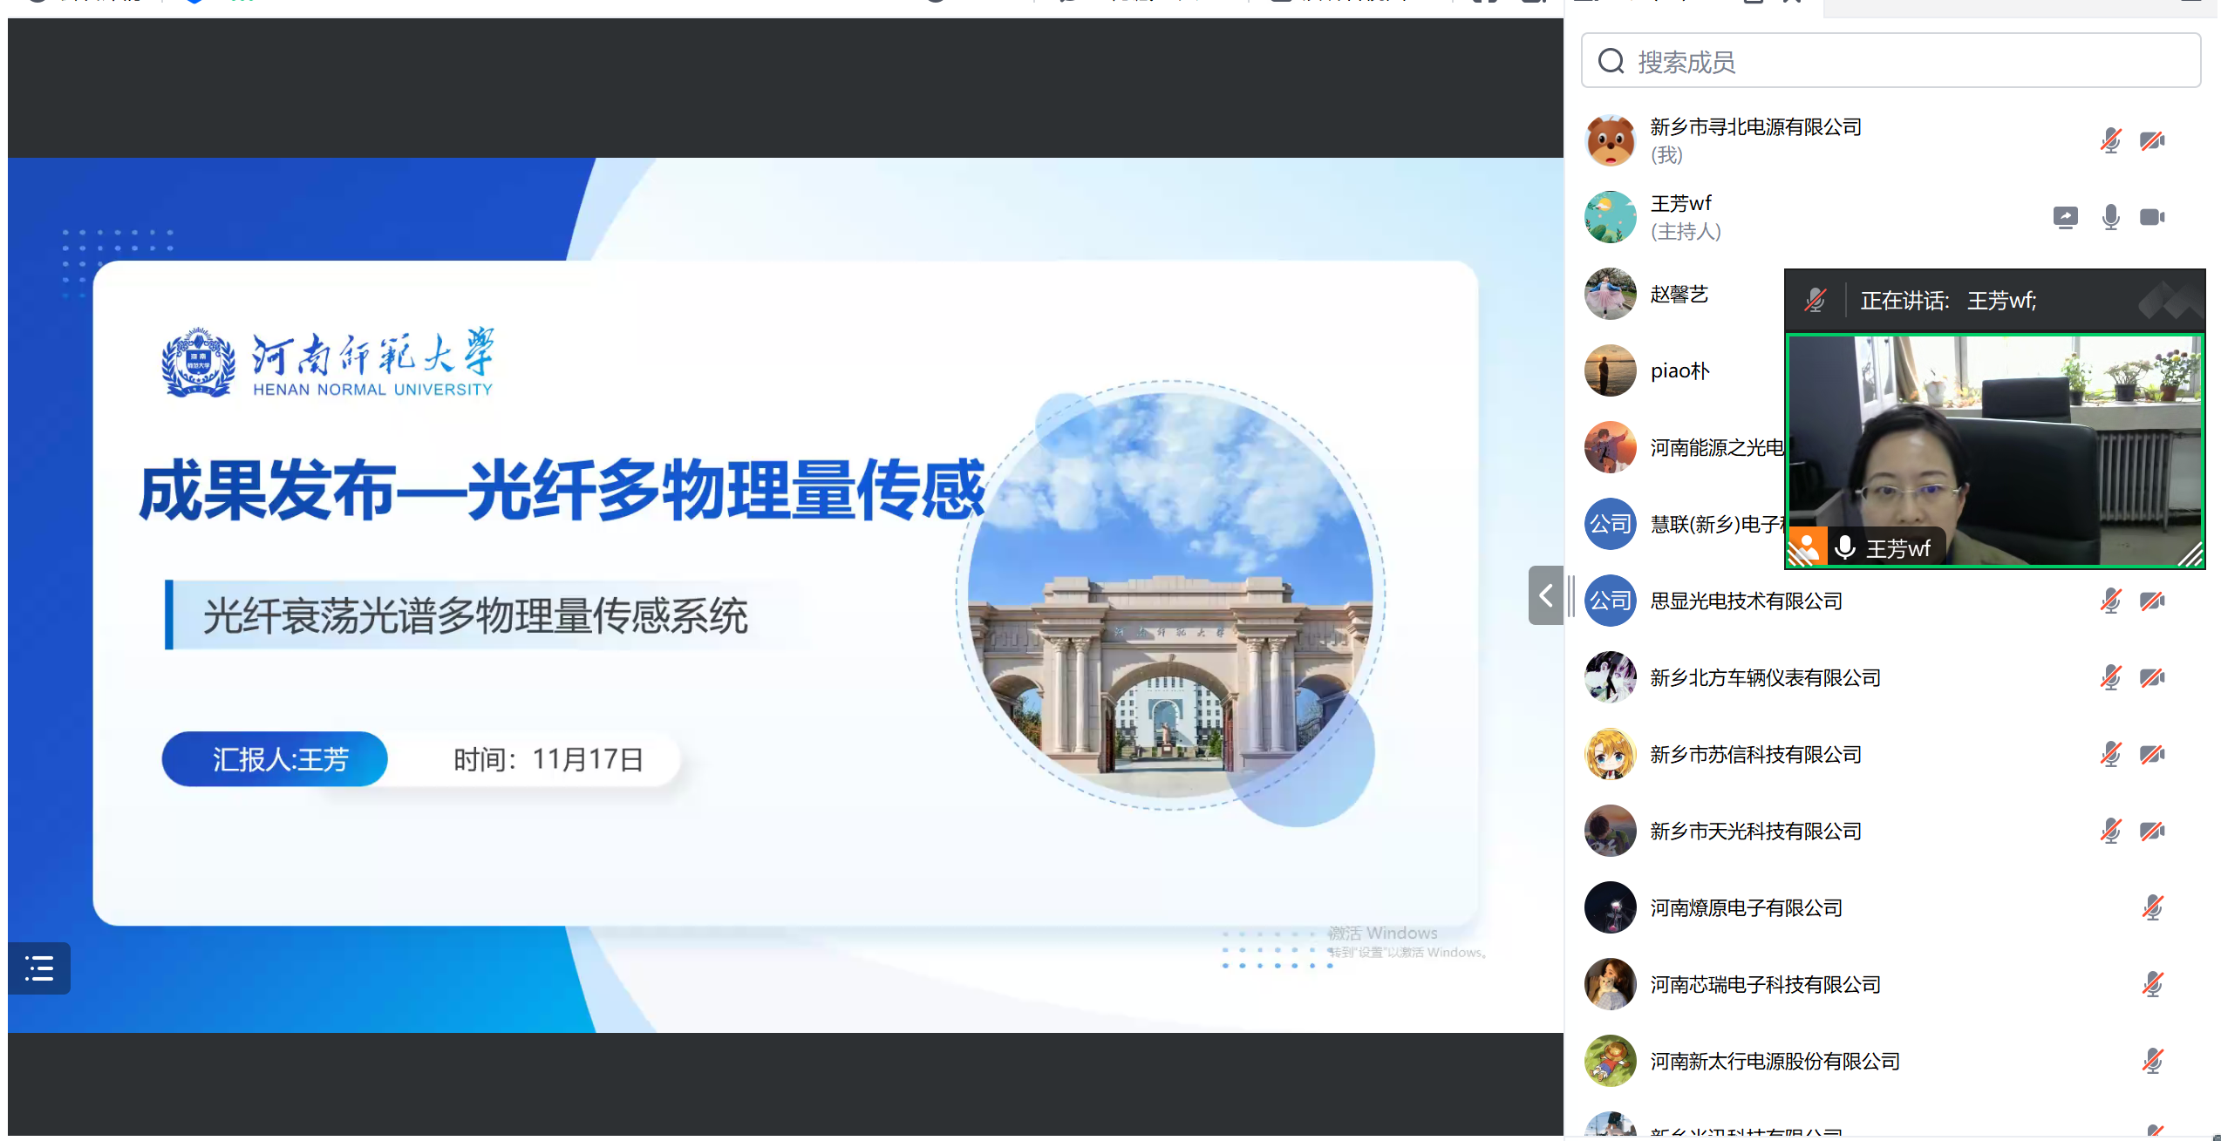Toggle my camera icon for 新乡市寻北电源有限公司
The width and height of the screenshot is (2221, 1141).
[2152, 140]
